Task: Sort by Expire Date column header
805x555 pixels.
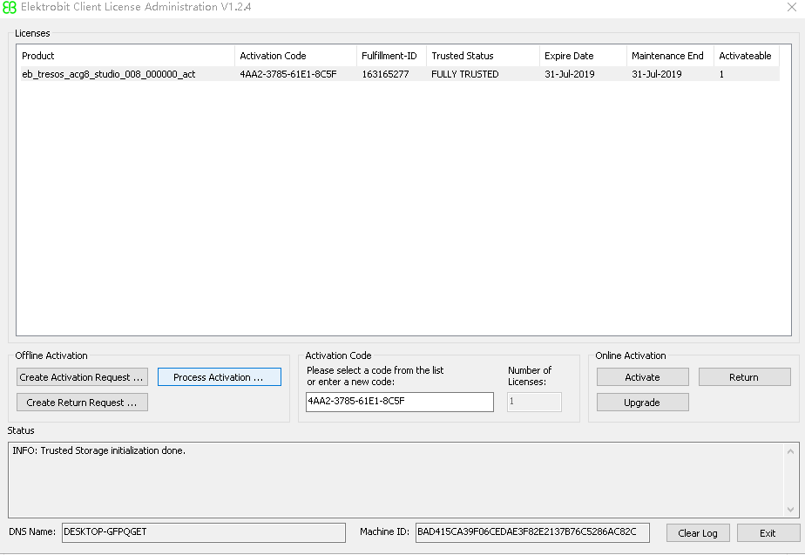Action: [x=583, y=56]
